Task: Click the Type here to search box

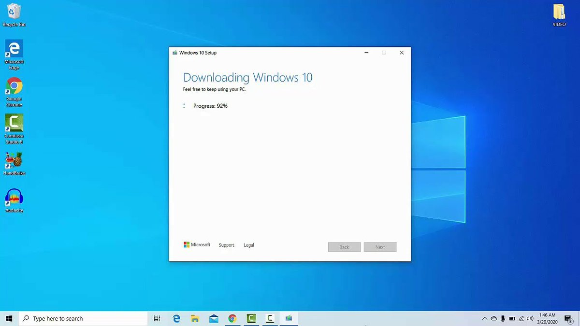Action: tap(83, 318)
